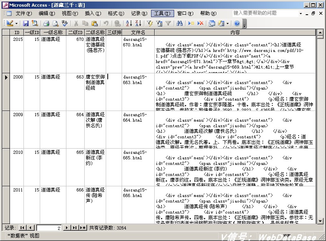The image size is (326, 241).
Task: Go to first record button
Action: pos(22,228)
